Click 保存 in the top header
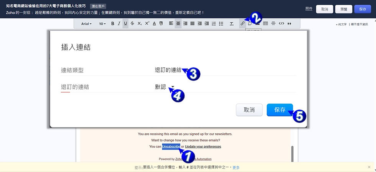The width and height of the screenshot is (376, 172). (363, 9)
